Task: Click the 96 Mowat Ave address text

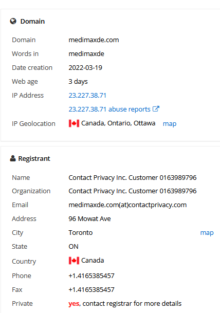Action: (x=89, y=219)
